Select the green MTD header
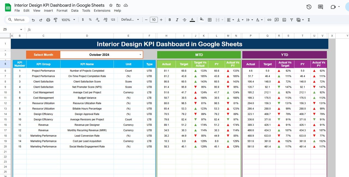This screenshot has height=177, width=349. 199,55
